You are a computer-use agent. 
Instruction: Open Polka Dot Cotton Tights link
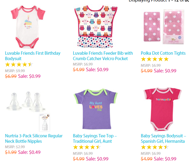[x=163, y=53]
